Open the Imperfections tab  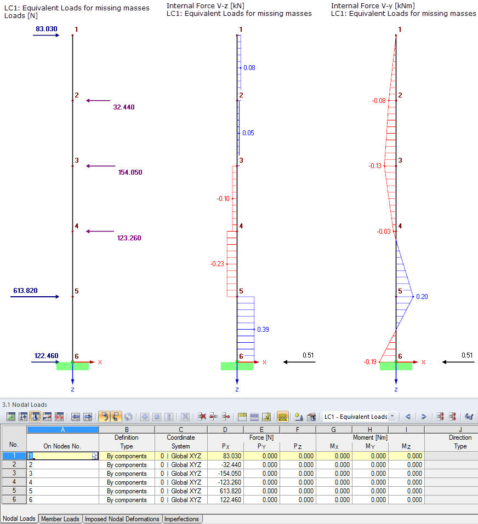pos(181,519)
